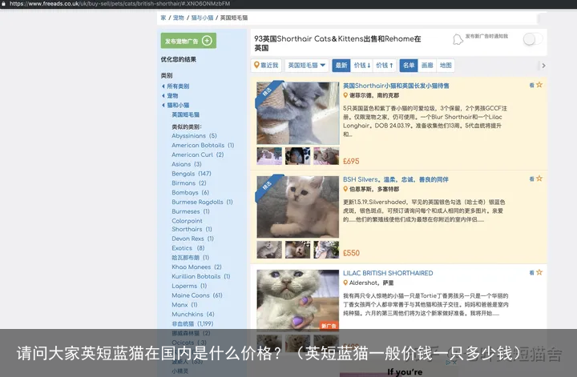Open Bombays (6) category
577x377 pixels.
pos(190,193)
